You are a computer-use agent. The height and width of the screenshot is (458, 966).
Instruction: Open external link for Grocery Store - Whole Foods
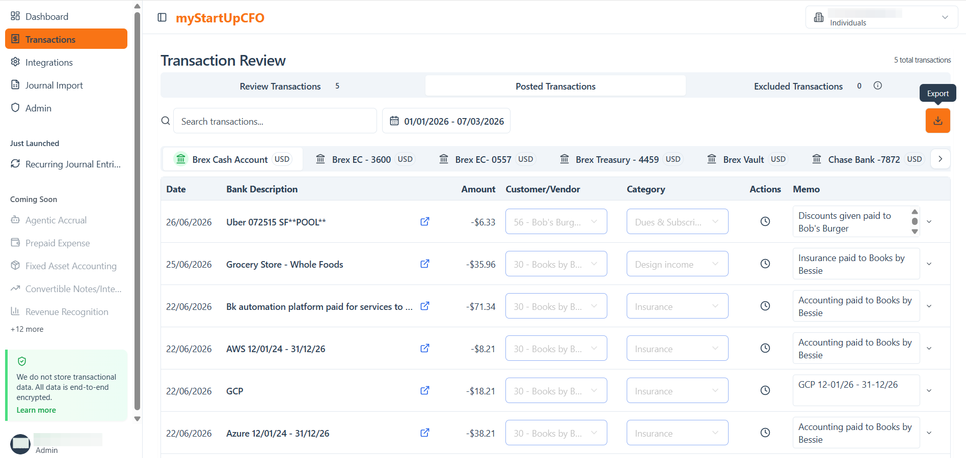click(x=424, y=264)
